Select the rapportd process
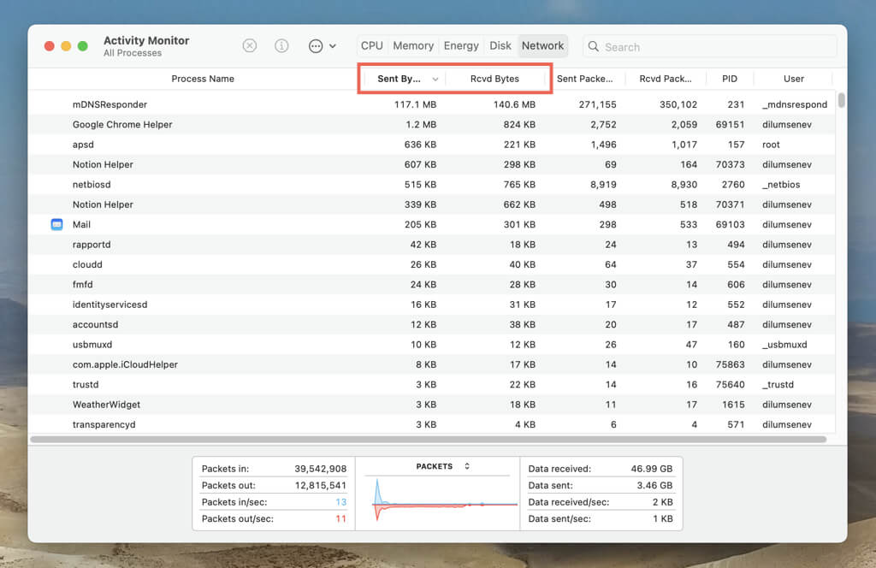The image size is (876, 568). coord(432,245)
